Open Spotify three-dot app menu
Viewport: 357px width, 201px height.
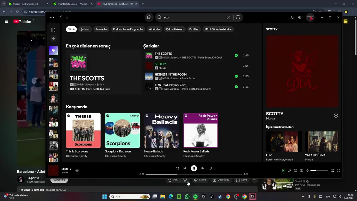coord(52,17)
